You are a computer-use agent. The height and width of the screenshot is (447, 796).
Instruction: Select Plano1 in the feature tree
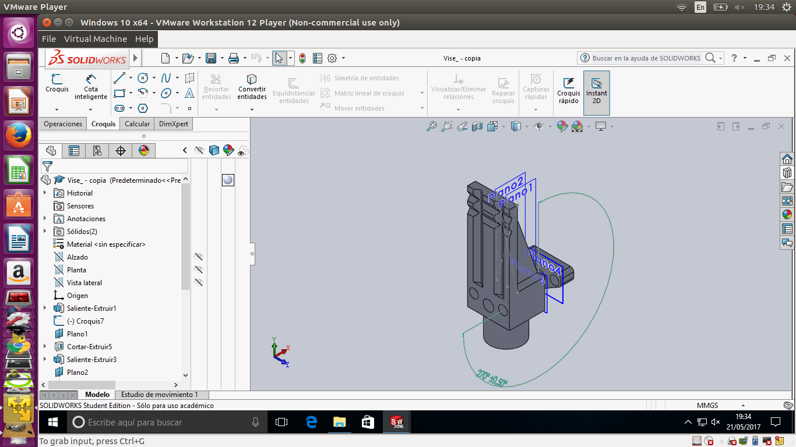(x=77, y=334)
